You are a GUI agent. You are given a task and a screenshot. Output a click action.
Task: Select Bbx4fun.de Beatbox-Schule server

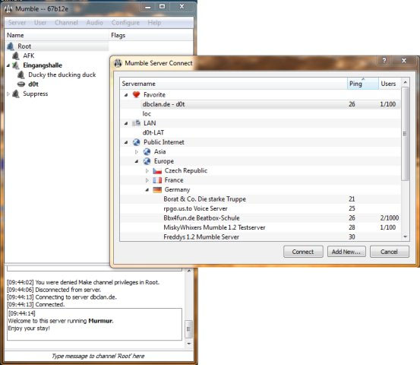click(261, 218)
